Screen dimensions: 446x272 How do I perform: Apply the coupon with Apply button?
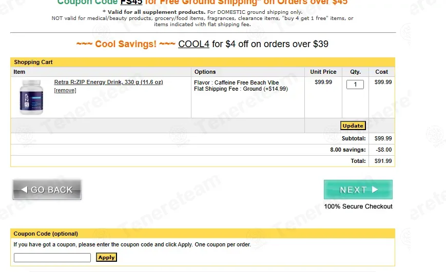(x=106, y=257)
